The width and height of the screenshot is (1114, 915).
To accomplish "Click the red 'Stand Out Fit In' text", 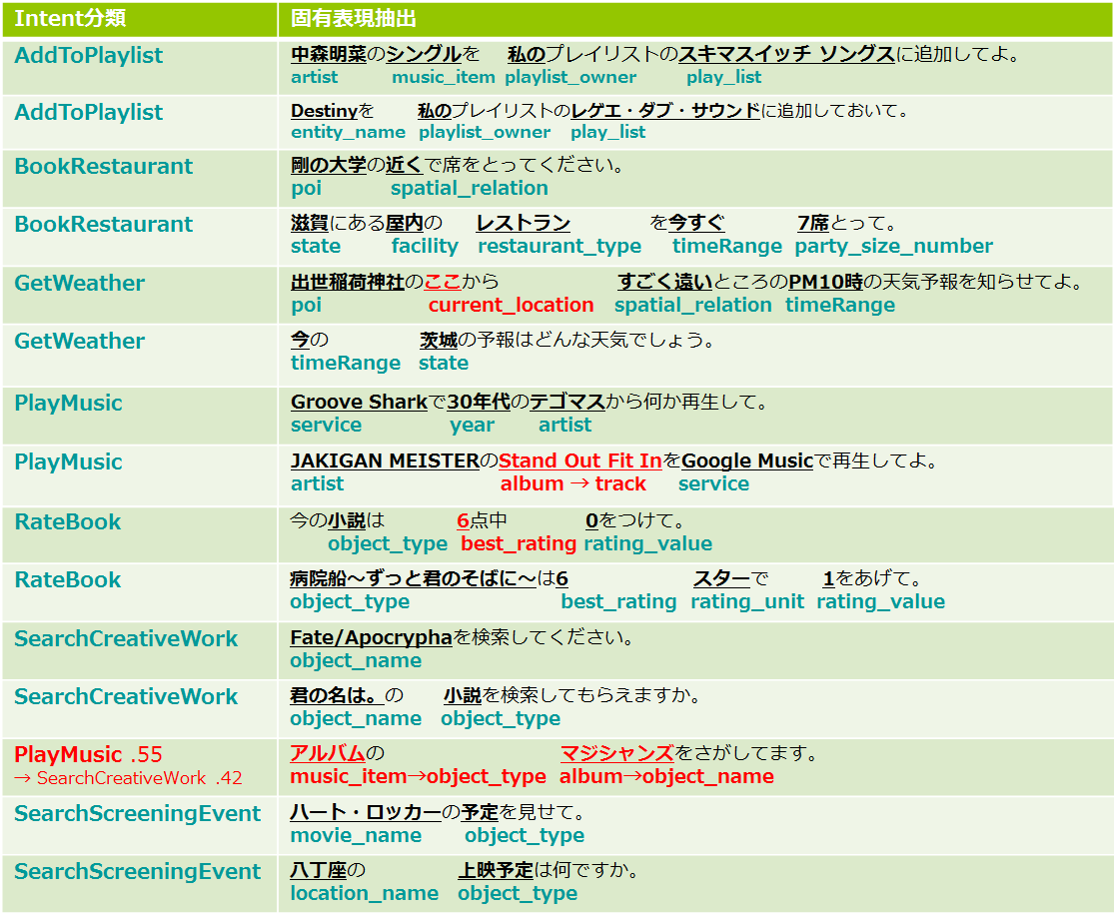I will [x=579, y=461].
